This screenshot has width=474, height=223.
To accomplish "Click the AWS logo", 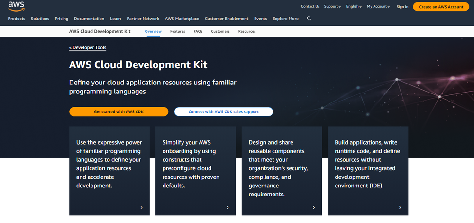I will 16,6.
